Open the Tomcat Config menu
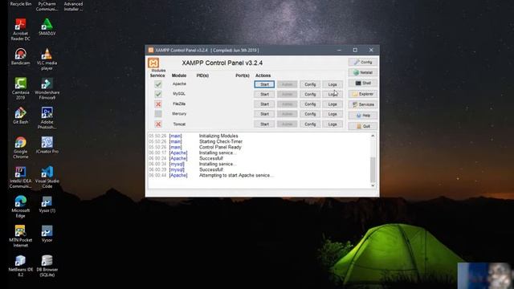The image size is (514, 289). 310,124
